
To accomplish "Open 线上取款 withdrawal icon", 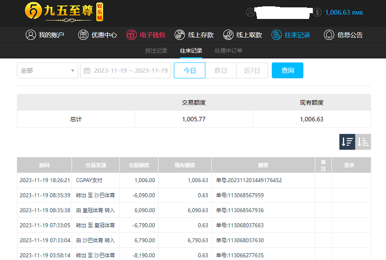I will click(x=228, y=35).
